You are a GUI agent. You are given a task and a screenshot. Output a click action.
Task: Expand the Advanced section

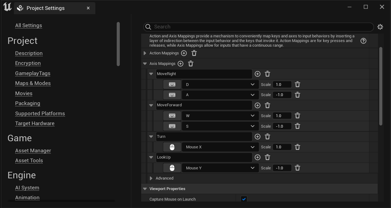[151, 178]
